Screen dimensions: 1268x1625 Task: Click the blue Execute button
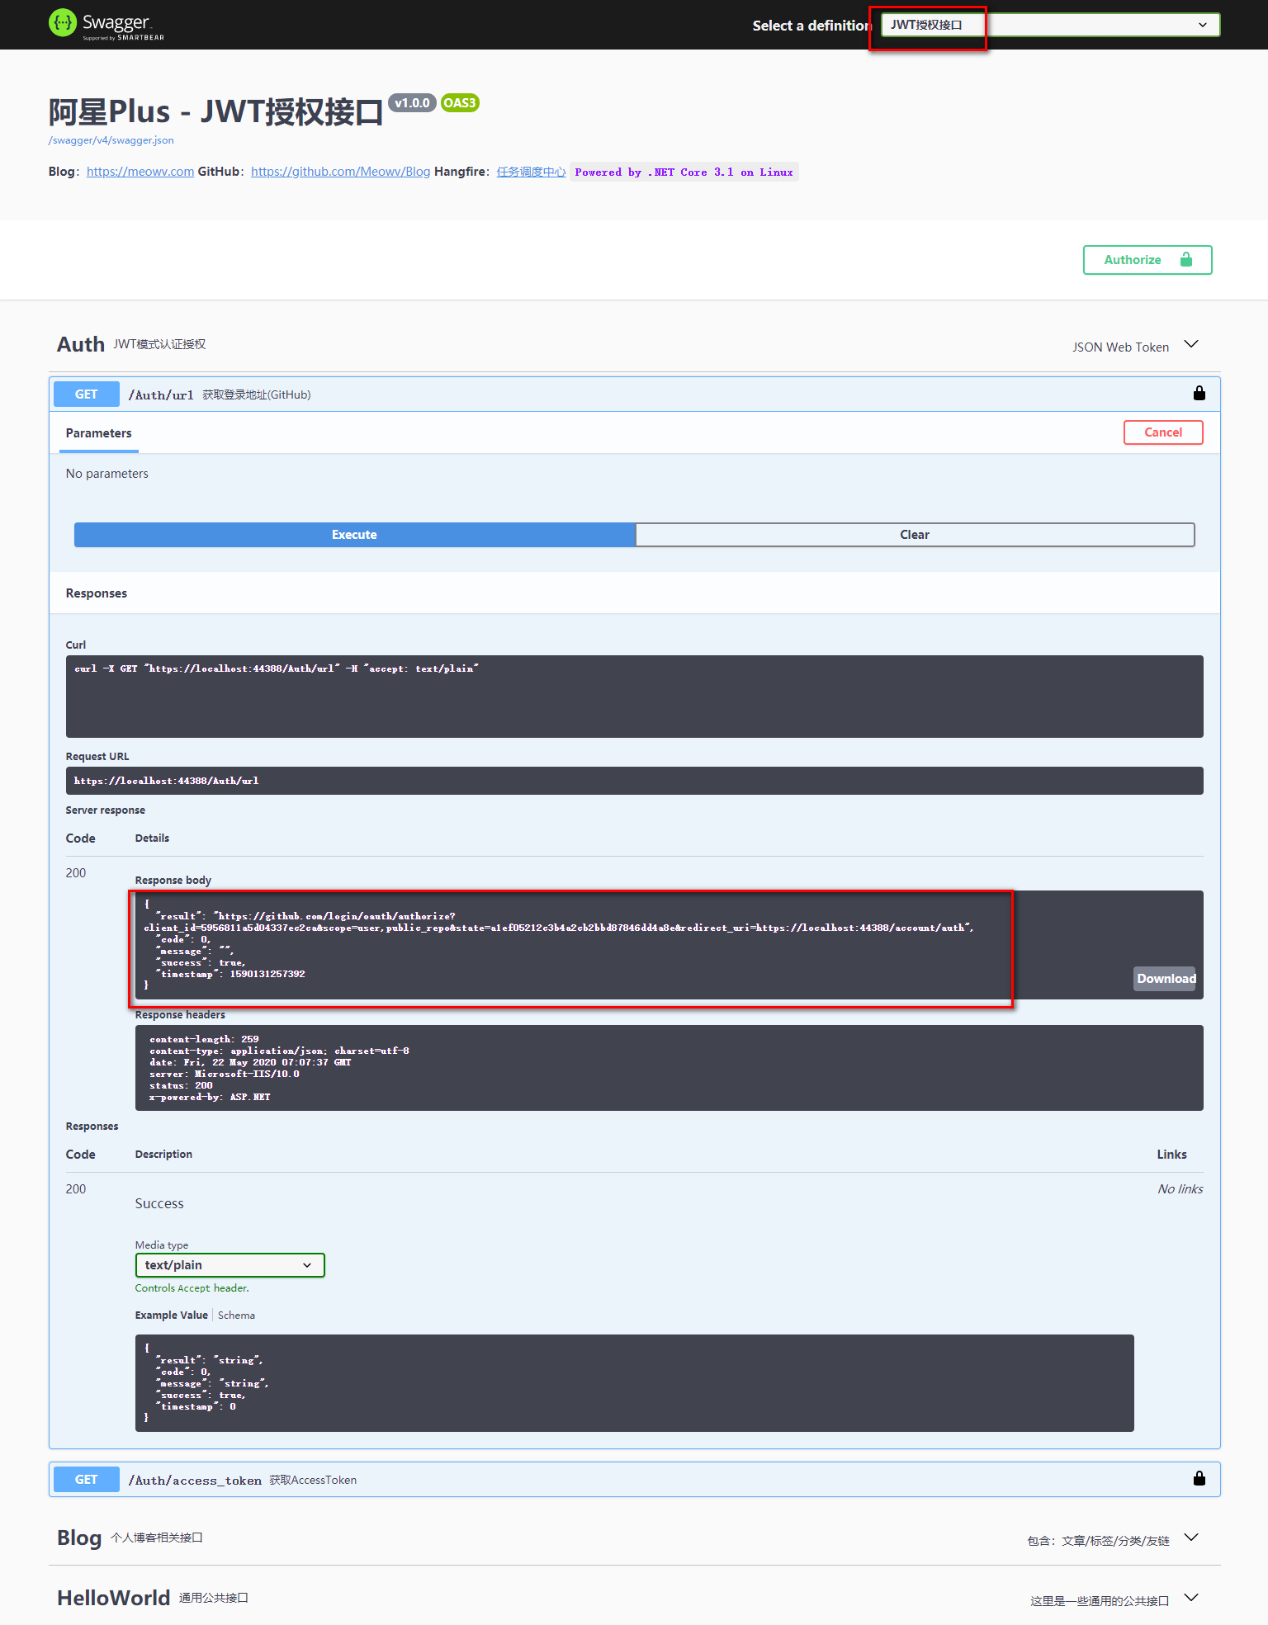tap(354, 535)
